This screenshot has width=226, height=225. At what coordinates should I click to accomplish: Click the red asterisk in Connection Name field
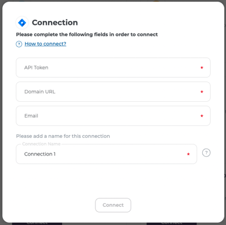tap(188, 154)
